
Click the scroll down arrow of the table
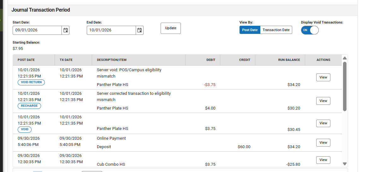[x=345, y=164]
